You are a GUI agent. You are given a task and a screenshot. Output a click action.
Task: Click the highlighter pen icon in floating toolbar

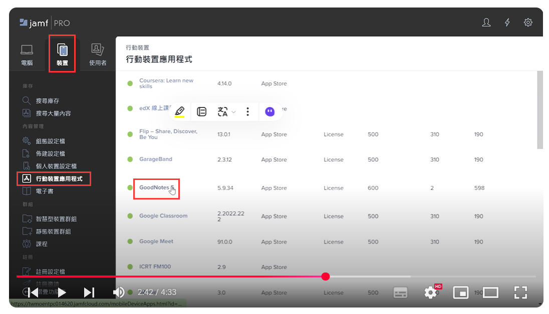(180, 111)
